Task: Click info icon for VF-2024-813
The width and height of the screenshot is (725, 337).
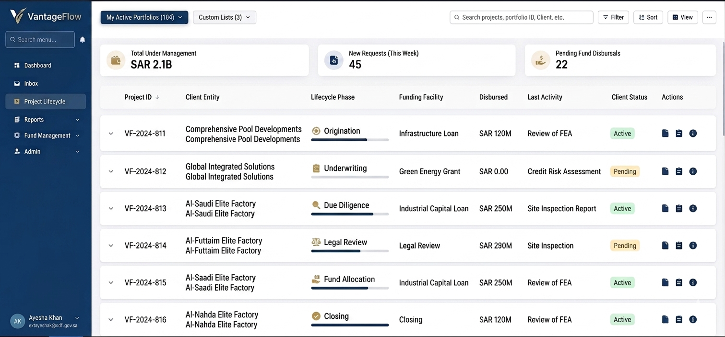Action: (x=693, y=209)
